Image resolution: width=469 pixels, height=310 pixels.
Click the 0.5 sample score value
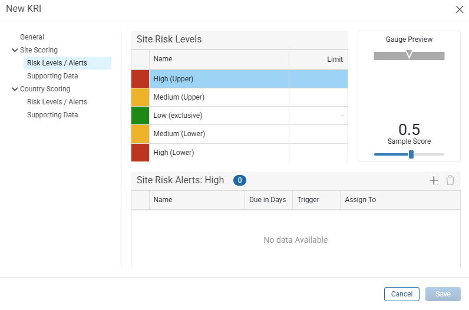[409, 130]
